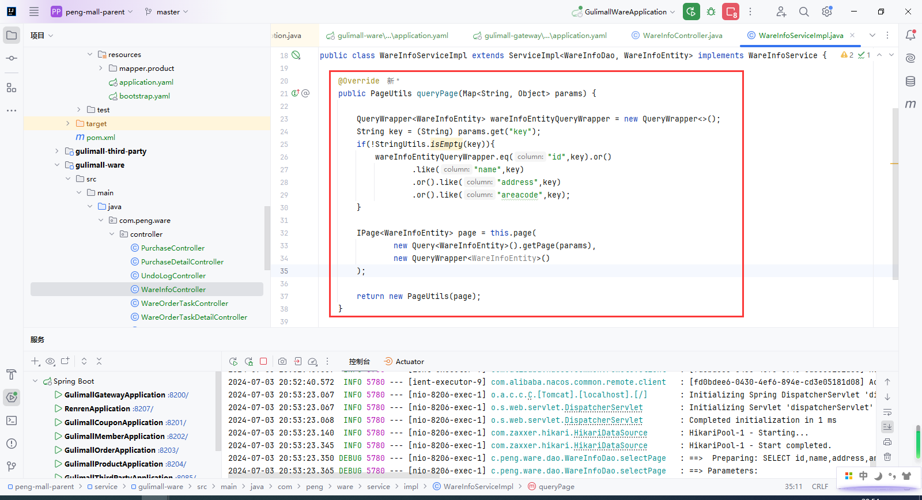Screen dimensions: 922x500
Task: Collapse the Spring Boot services node
Action: point(35,381)
